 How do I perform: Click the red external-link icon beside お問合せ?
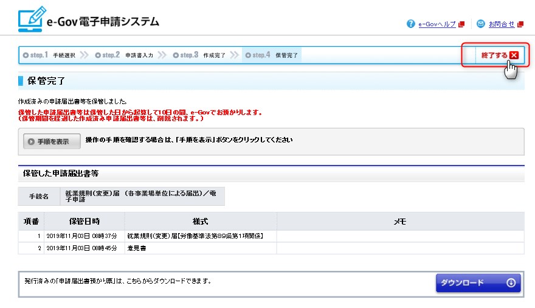(x=520, y=24)
